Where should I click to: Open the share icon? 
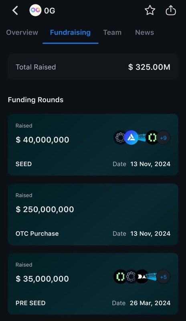point(171,10)
